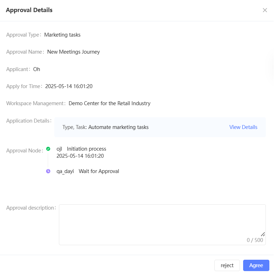Click the 0 / 500 character counter
Viewport: 274px width, 275px height.
point(255,240)
